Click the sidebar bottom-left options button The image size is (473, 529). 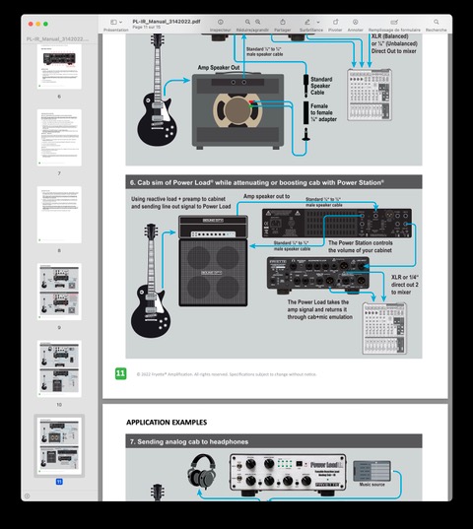pos(27,496)
